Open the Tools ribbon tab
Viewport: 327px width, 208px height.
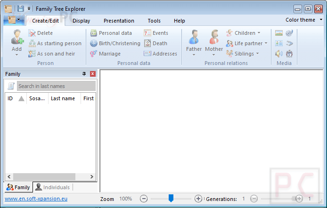(154, 21)
